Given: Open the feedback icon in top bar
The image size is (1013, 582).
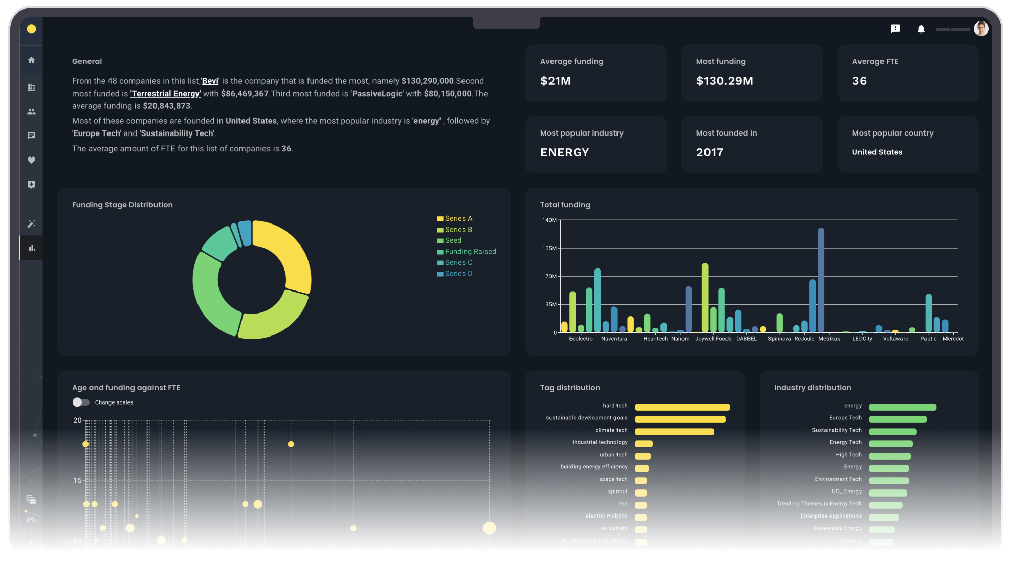Looking at the screenshot, I should [x=895, y=29].
